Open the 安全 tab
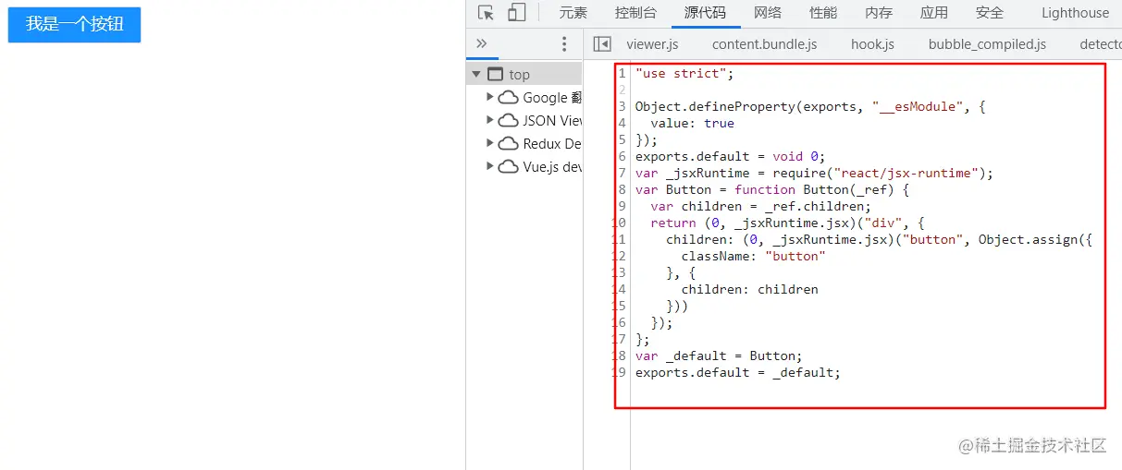 pos(990,13)
